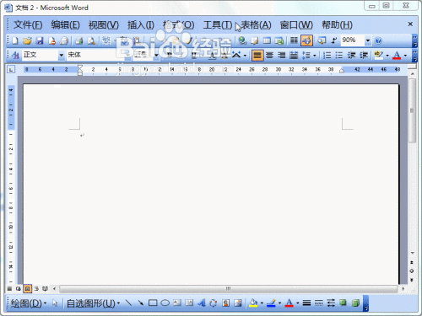Select the Rectangle drawing tool
Image resolution: width=422 pixels, height=316 pixels.
coord(153,303)
